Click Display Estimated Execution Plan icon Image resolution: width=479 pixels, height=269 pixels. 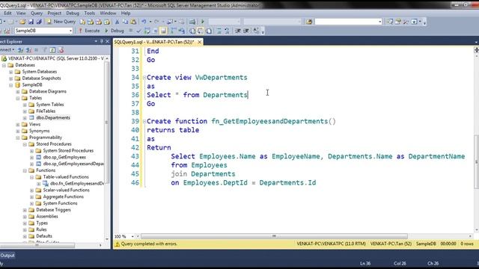coord(147,31)
